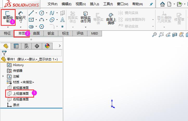188x121 pixels.
Task: Click the 草图绘制 sketch button
Action: [x=8, y=17]
